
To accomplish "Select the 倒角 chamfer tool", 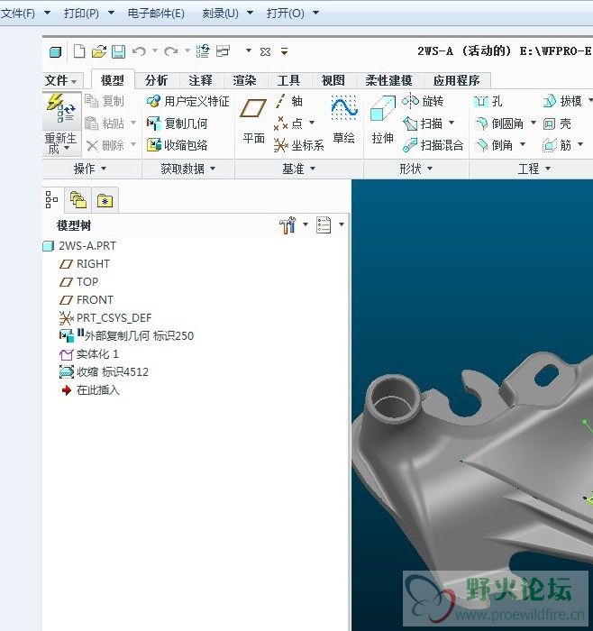I will [x=494, y=145].
